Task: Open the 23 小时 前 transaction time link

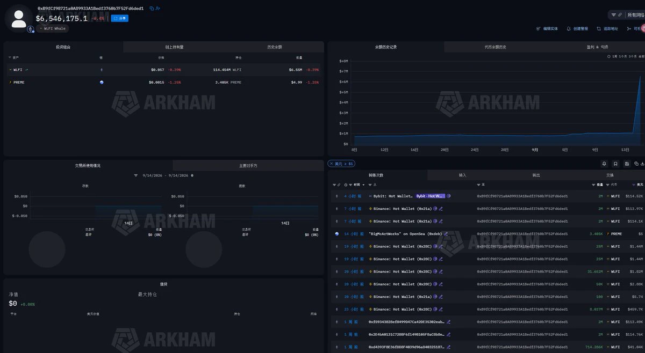Action: [x=354, y=310]
